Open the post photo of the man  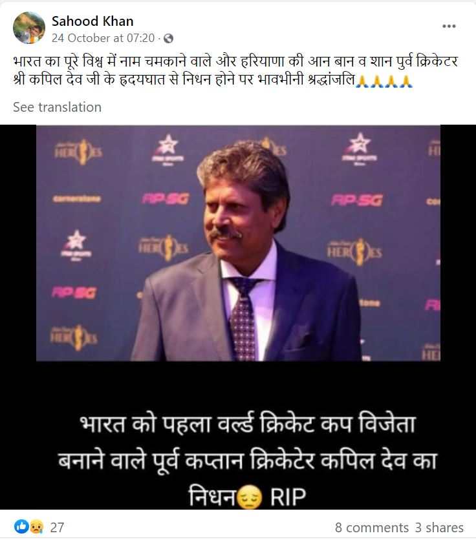(239, 243)
